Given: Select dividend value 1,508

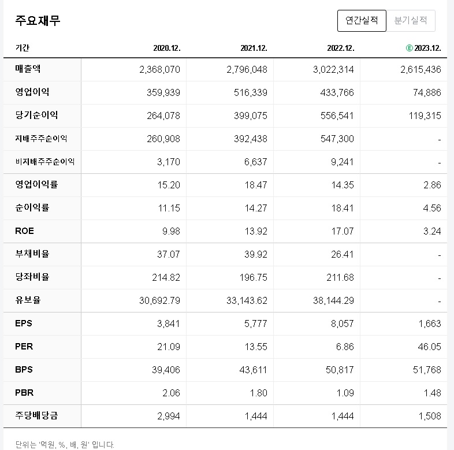Looking at the screenshot, I should pyautogui.click(x=430, y=416).
